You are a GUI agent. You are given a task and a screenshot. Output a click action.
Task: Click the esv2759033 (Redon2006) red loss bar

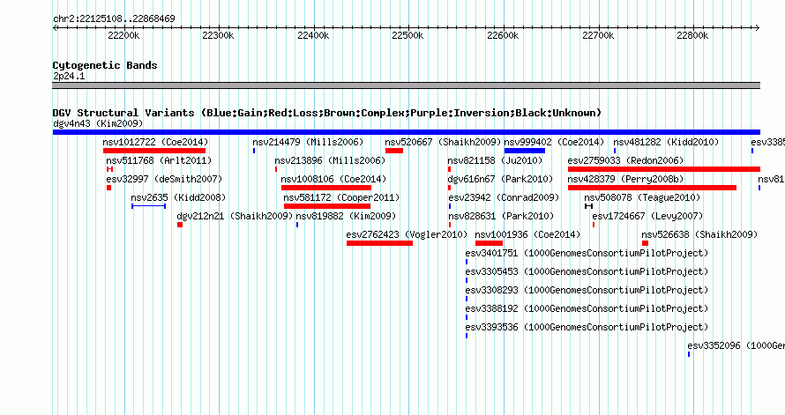pyautogui.click(x=664, y=169)
